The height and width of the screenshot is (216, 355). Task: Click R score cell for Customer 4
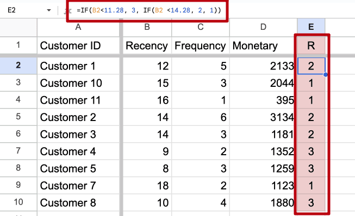[x=311, y=151]
